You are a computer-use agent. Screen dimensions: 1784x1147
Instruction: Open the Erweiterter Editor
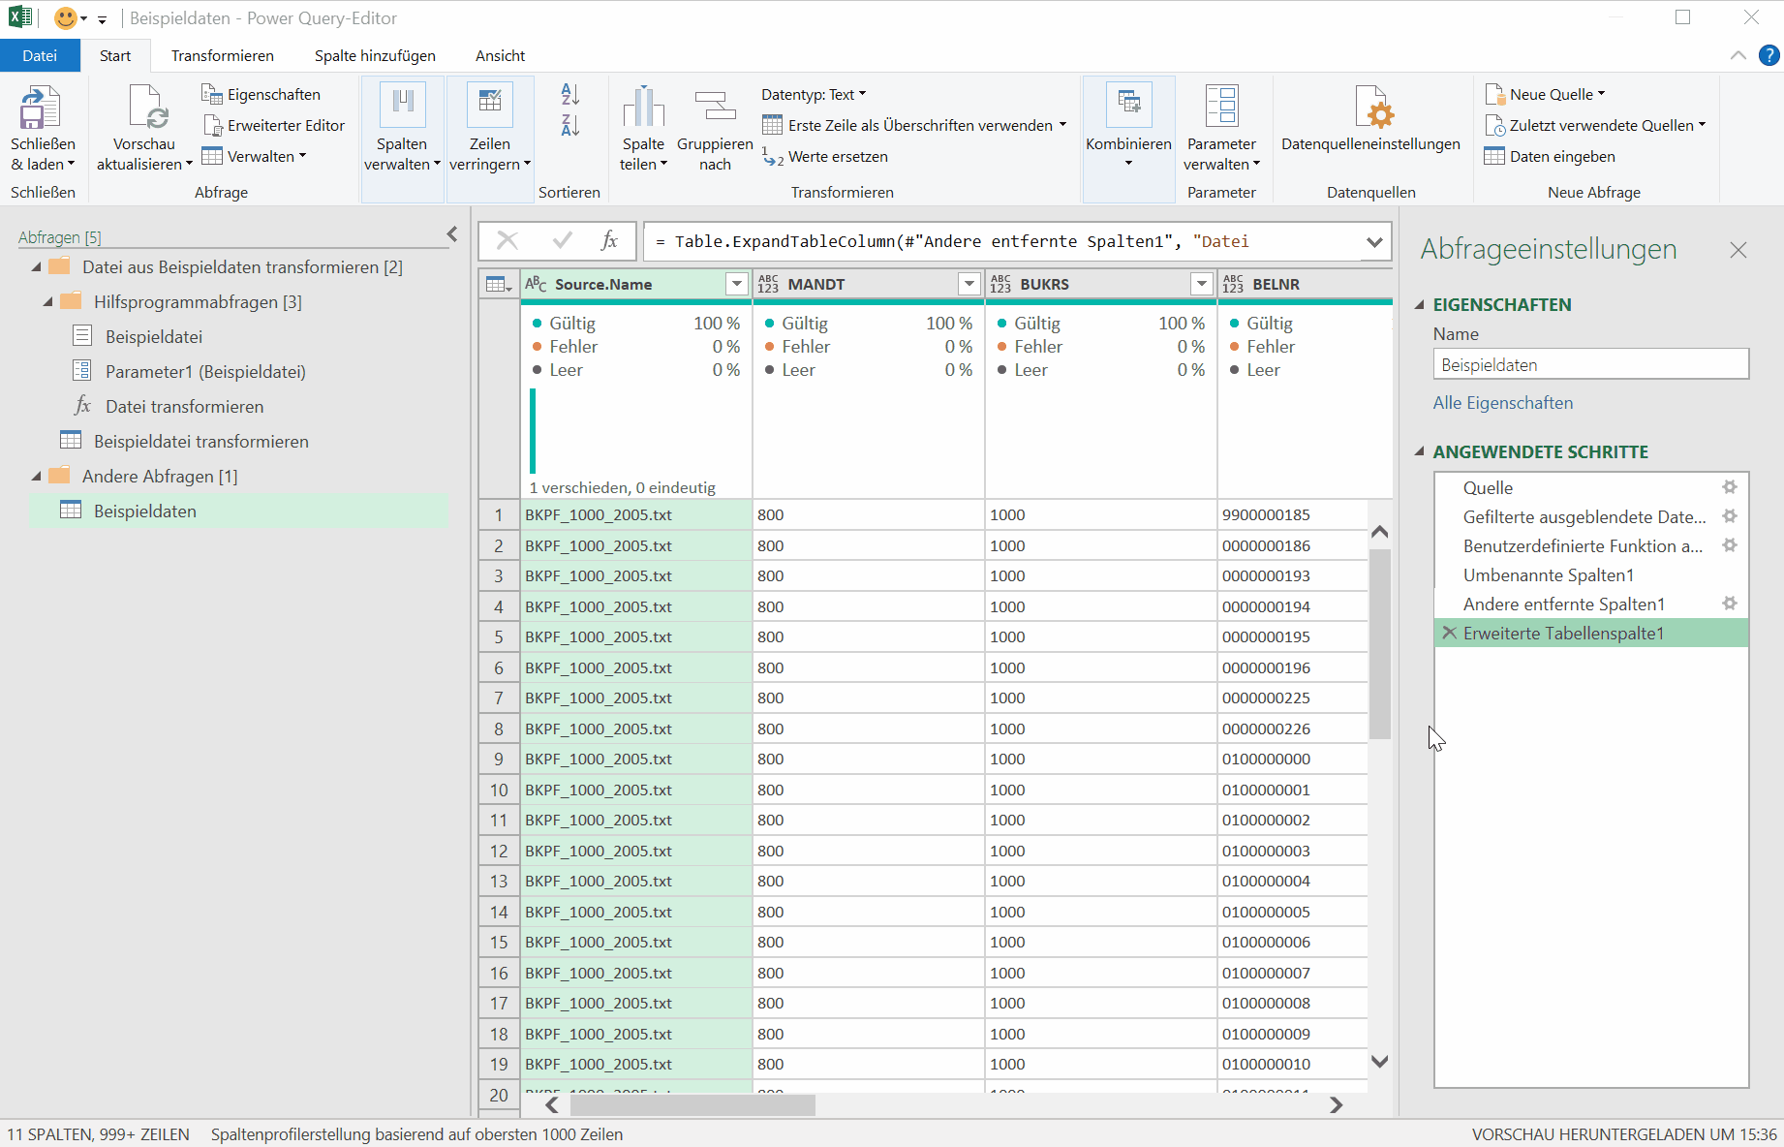274,126
